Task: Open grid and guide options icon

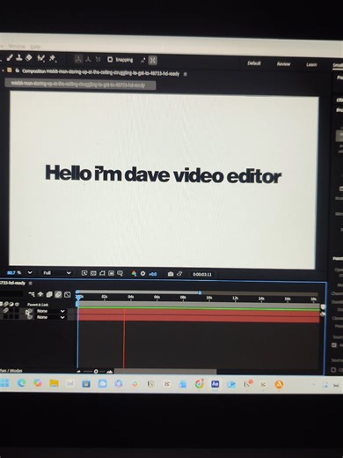Action: pyautogui.click(x=120, y=274)
